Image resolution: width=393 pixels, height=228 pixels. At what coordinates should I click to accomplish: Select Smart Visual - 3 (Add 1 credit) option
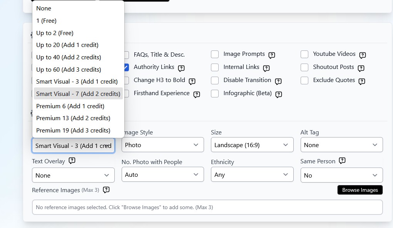[x=78, y=82]
